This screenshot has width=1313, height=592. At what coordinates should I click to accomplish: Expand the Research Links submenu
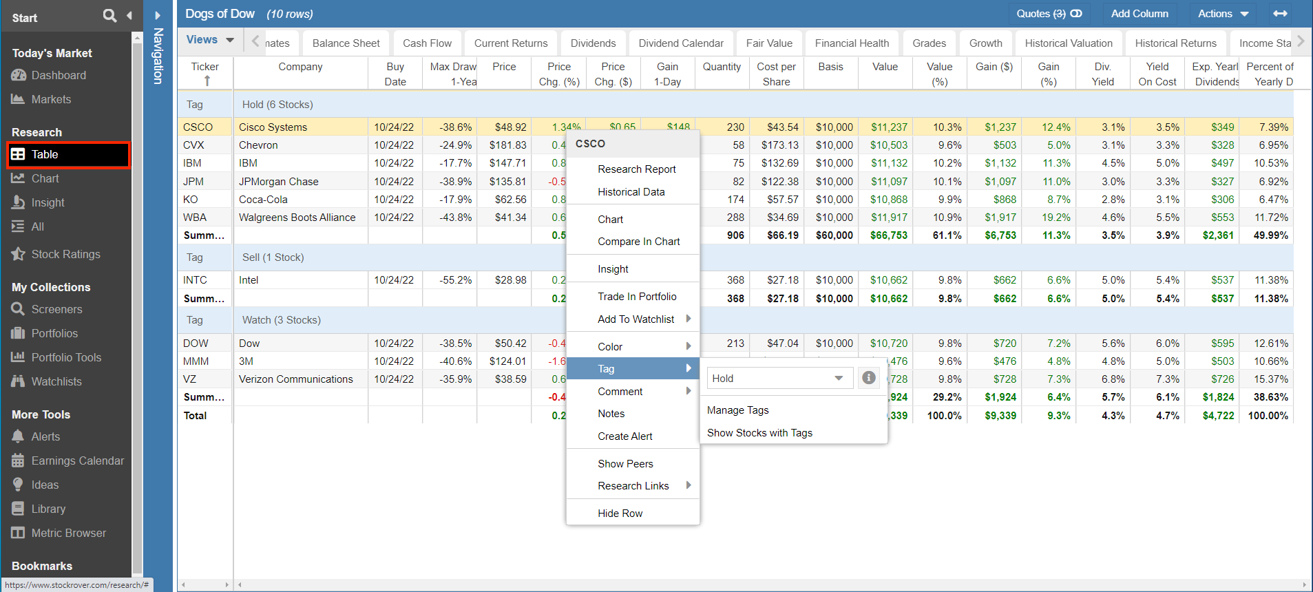[633, 485]
